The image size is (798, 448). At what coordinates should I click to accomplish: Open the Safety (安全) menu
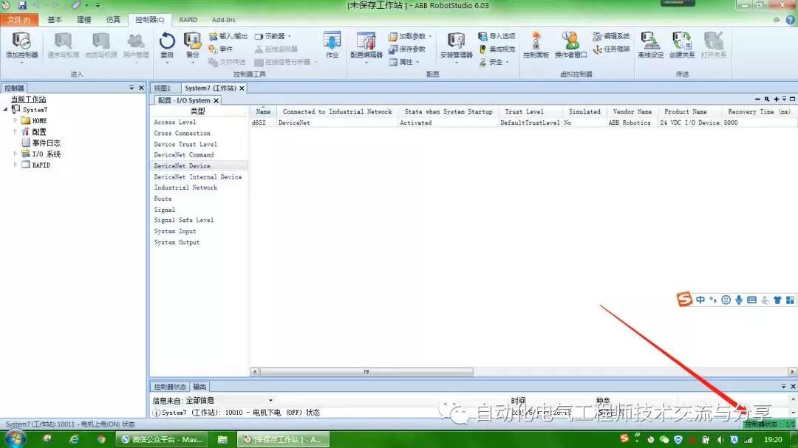pos(494,61)
